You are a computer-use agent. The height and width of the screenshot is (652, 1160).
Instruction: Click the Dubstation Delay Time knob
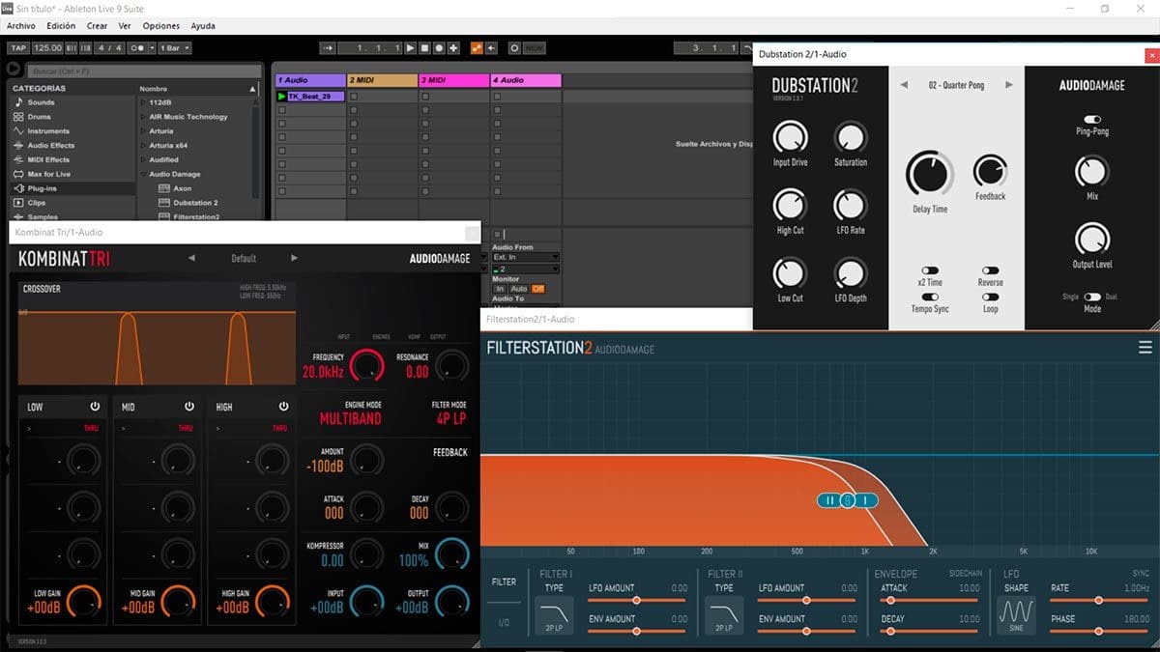coord(929,175)
